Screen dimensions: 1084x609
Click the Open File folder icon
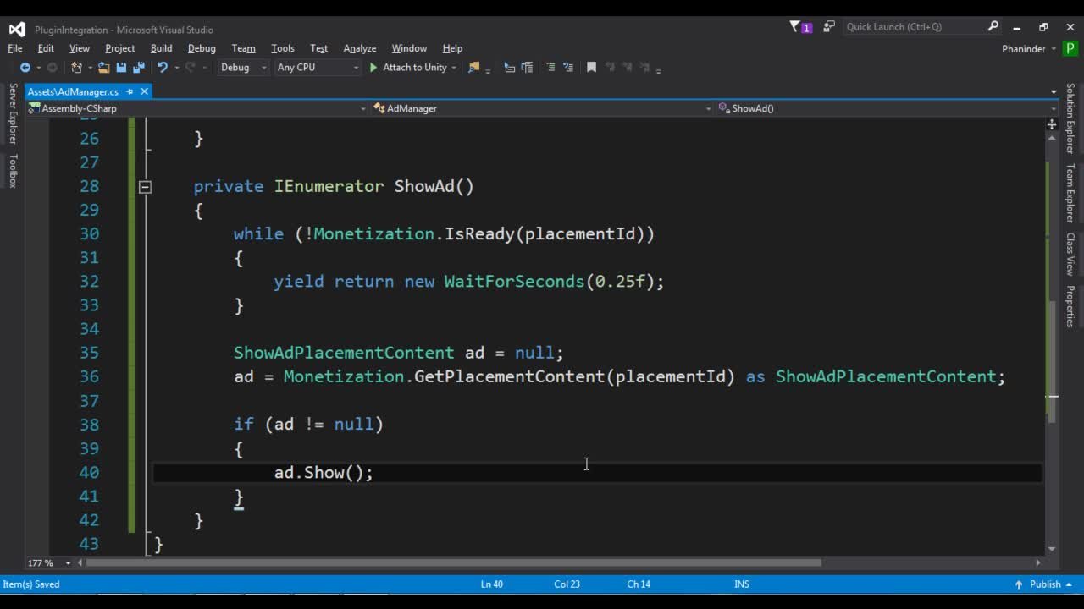104,68
